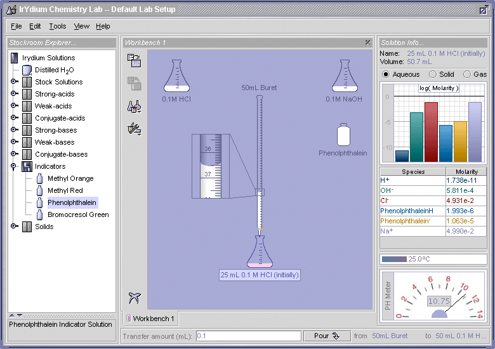Image resolution: width=495 pixels, height=349 pixels.
Task: Click the Transfer amount input field
Action: (248, 336)
